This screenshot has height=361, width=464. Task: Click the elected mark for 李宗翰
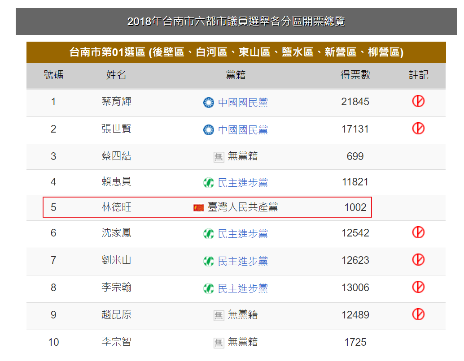[x=418, y=287]
